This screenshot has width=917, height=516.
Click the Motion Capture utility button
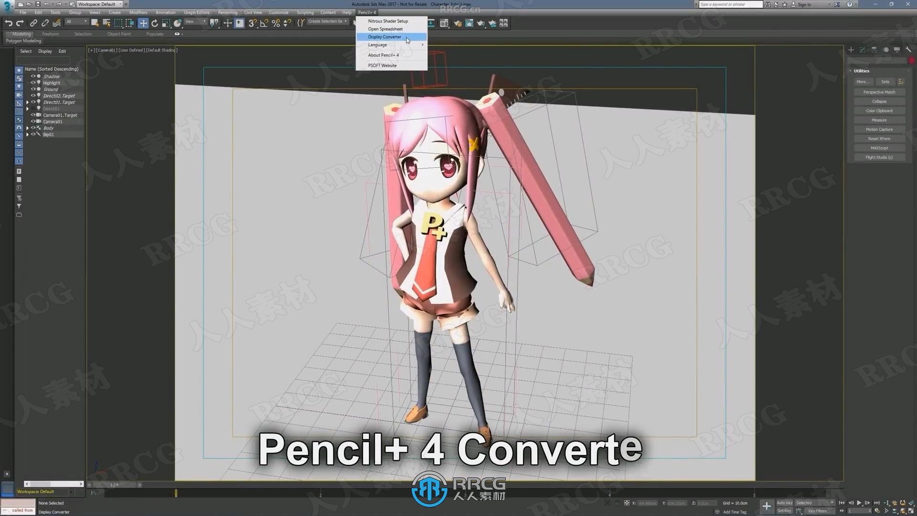[x=879, y=129]
